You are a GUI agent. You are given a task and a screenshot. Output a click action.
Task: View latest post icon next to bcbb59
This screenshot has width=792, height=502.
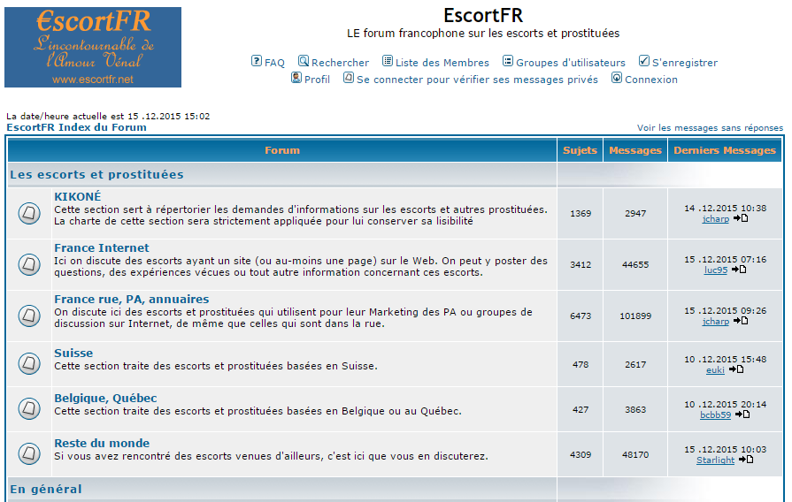tap(742, 415)
